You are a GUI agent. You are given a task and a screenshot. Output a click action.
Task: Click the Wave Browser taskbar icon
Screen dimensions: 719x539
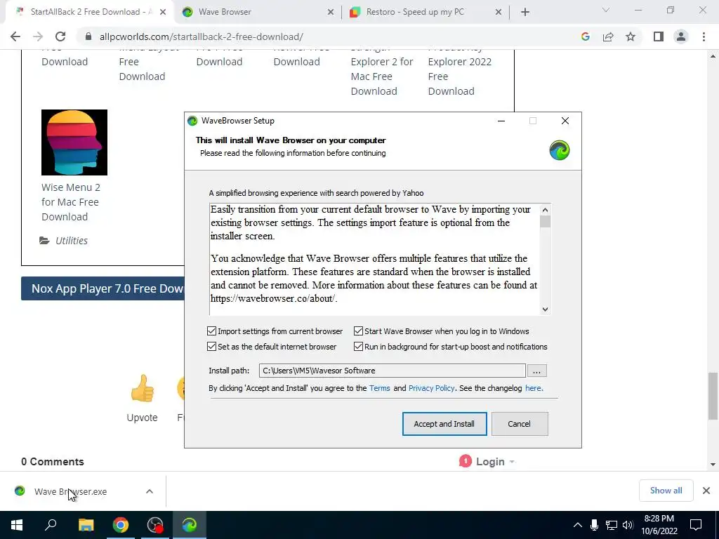click(x=190, y=525)
